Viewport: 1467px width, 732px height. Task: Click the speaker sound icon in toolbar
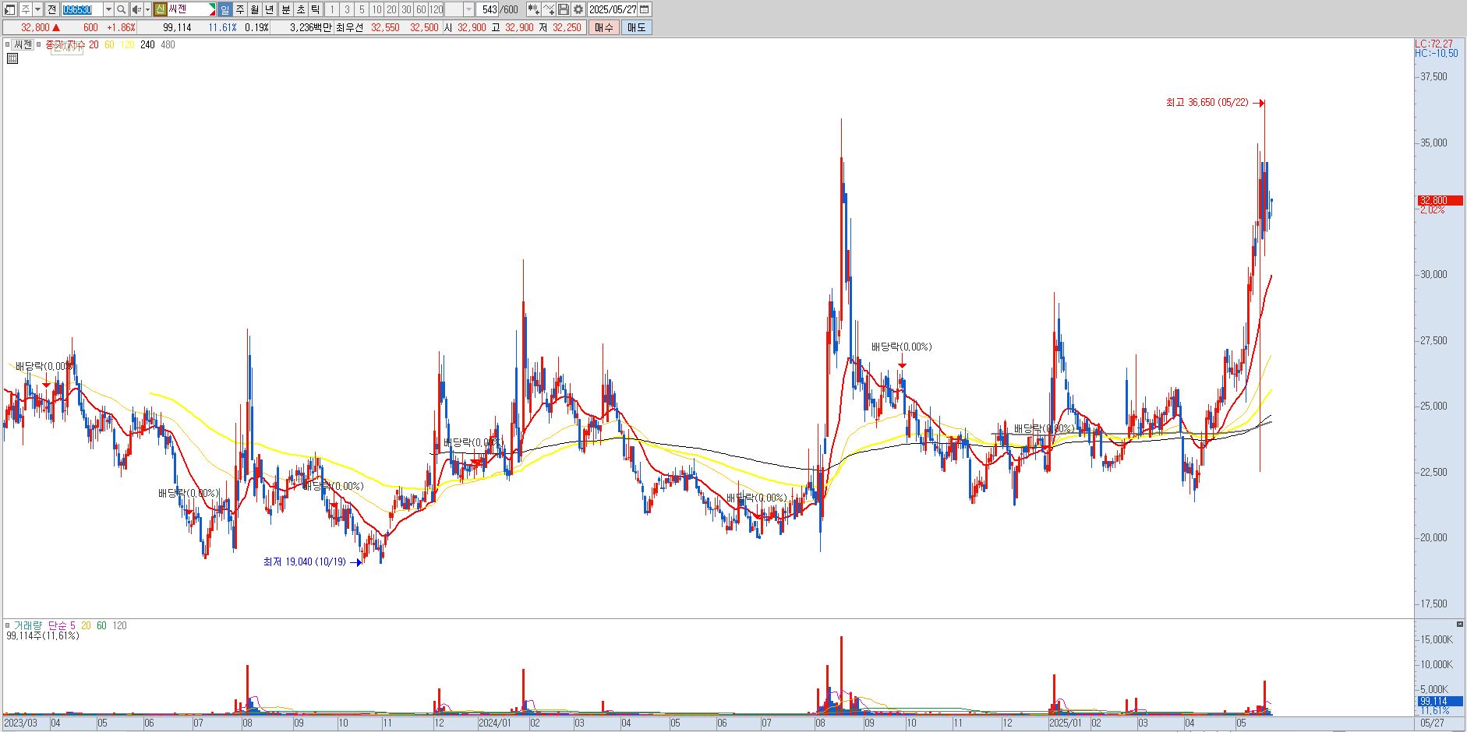click(136, 9)
